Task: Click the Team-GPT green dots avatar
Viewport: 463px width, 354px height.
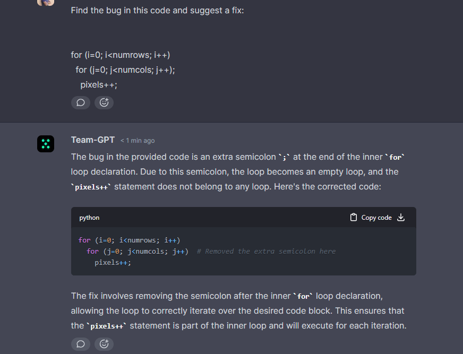Action: [x=46, y=144]
